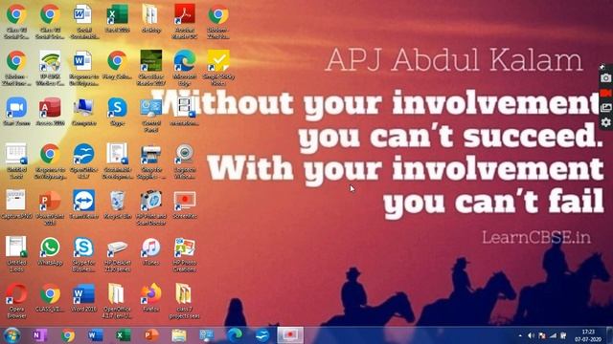Open Microsoft Edge from the taskbar
Image resolution: width=613 pixels, height=344 pixels.
(235, 335)
